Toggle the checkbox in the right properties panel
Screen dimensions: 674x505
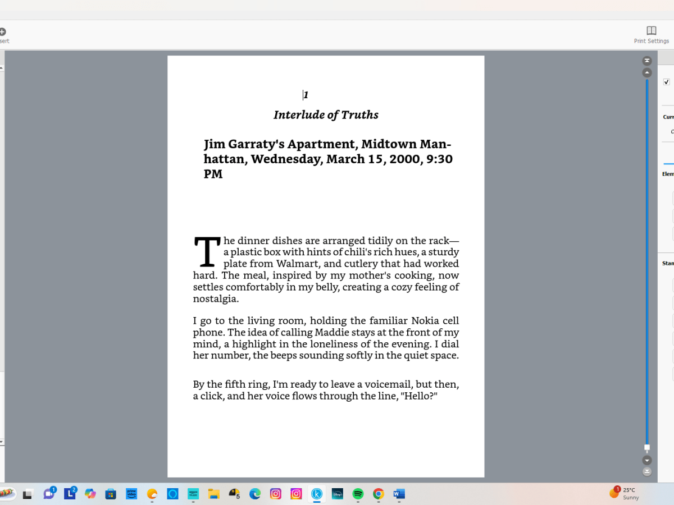pos(667,82)
